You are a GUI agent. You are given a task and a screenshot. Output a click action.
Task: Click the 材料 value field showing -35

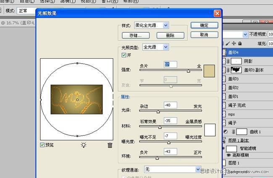171,121
